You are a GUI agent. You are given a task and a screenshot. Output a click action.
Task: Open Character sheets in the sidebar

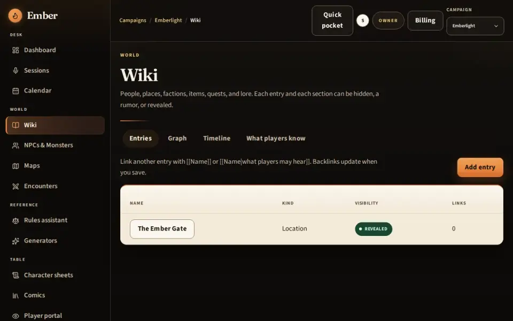(55, 275)
